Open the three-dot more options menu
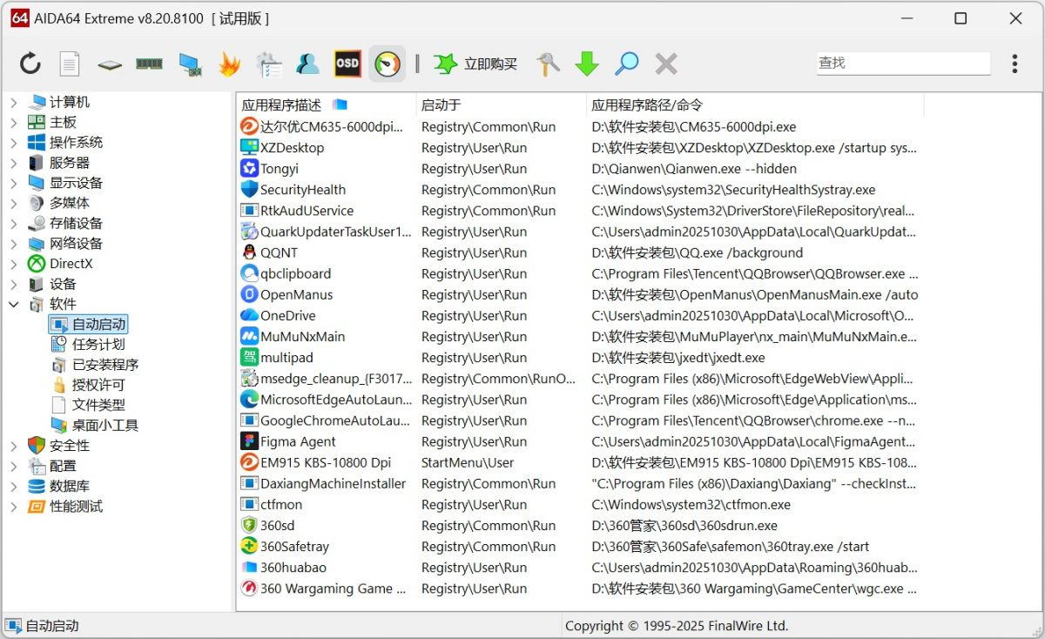This screenshot has width=1045, height=639. (1015, 64)
